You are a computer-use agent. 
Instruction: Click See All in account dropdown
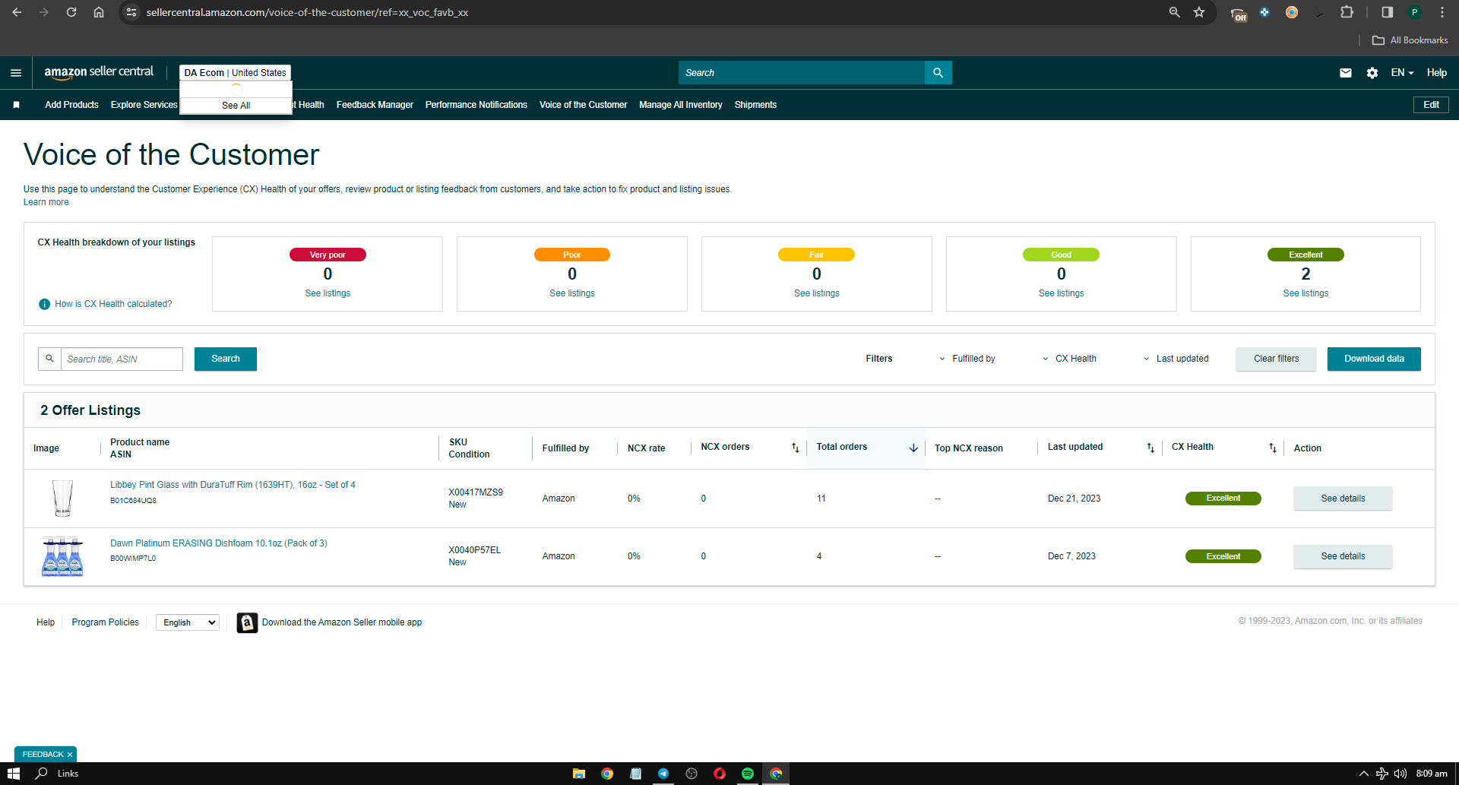point(236,106)
